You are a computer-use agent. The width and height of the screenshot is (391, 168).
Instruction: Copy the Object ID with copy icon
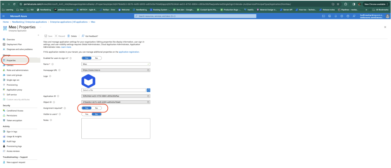148,102
